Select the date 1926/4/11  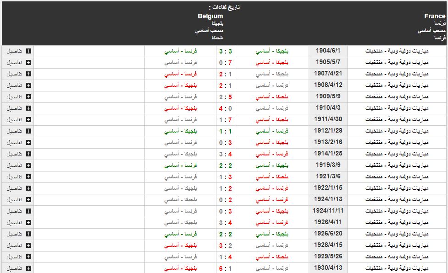point(328,222)
